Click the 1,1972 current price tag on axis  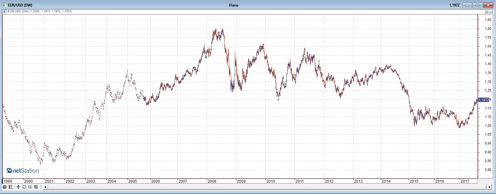(484, 100)
